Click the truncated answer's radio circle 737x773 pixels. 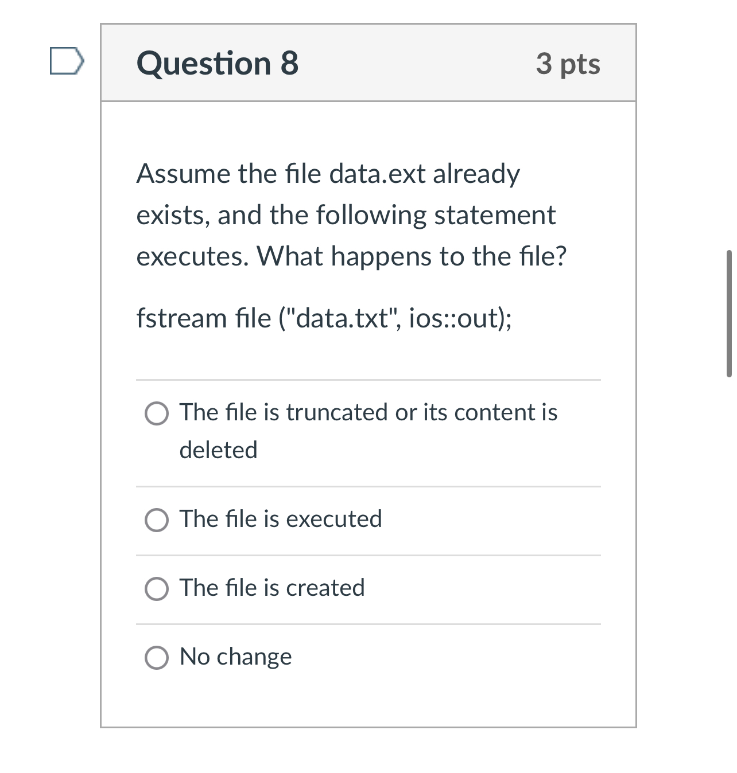156,413
